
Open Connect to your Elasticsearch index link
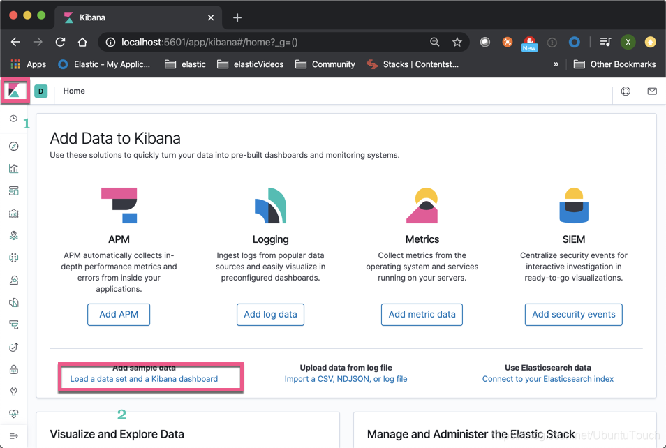548,379
